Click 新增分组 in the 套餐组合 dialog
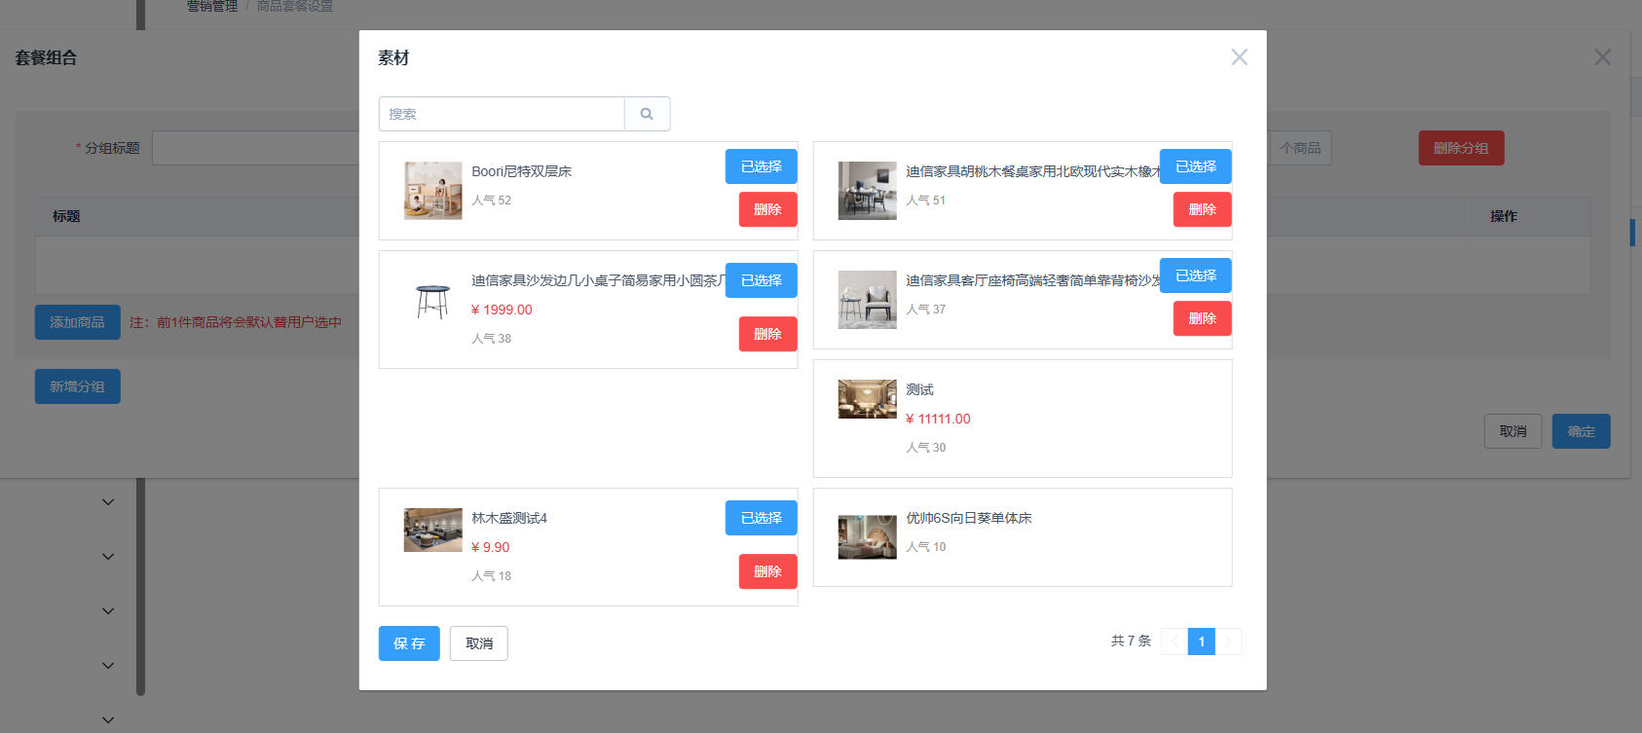1642x733 pixels. pos(78,386)
